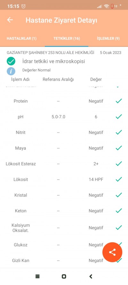Tap the Değerler Normal status text
The image size is (128, 285).
(36, 70)
